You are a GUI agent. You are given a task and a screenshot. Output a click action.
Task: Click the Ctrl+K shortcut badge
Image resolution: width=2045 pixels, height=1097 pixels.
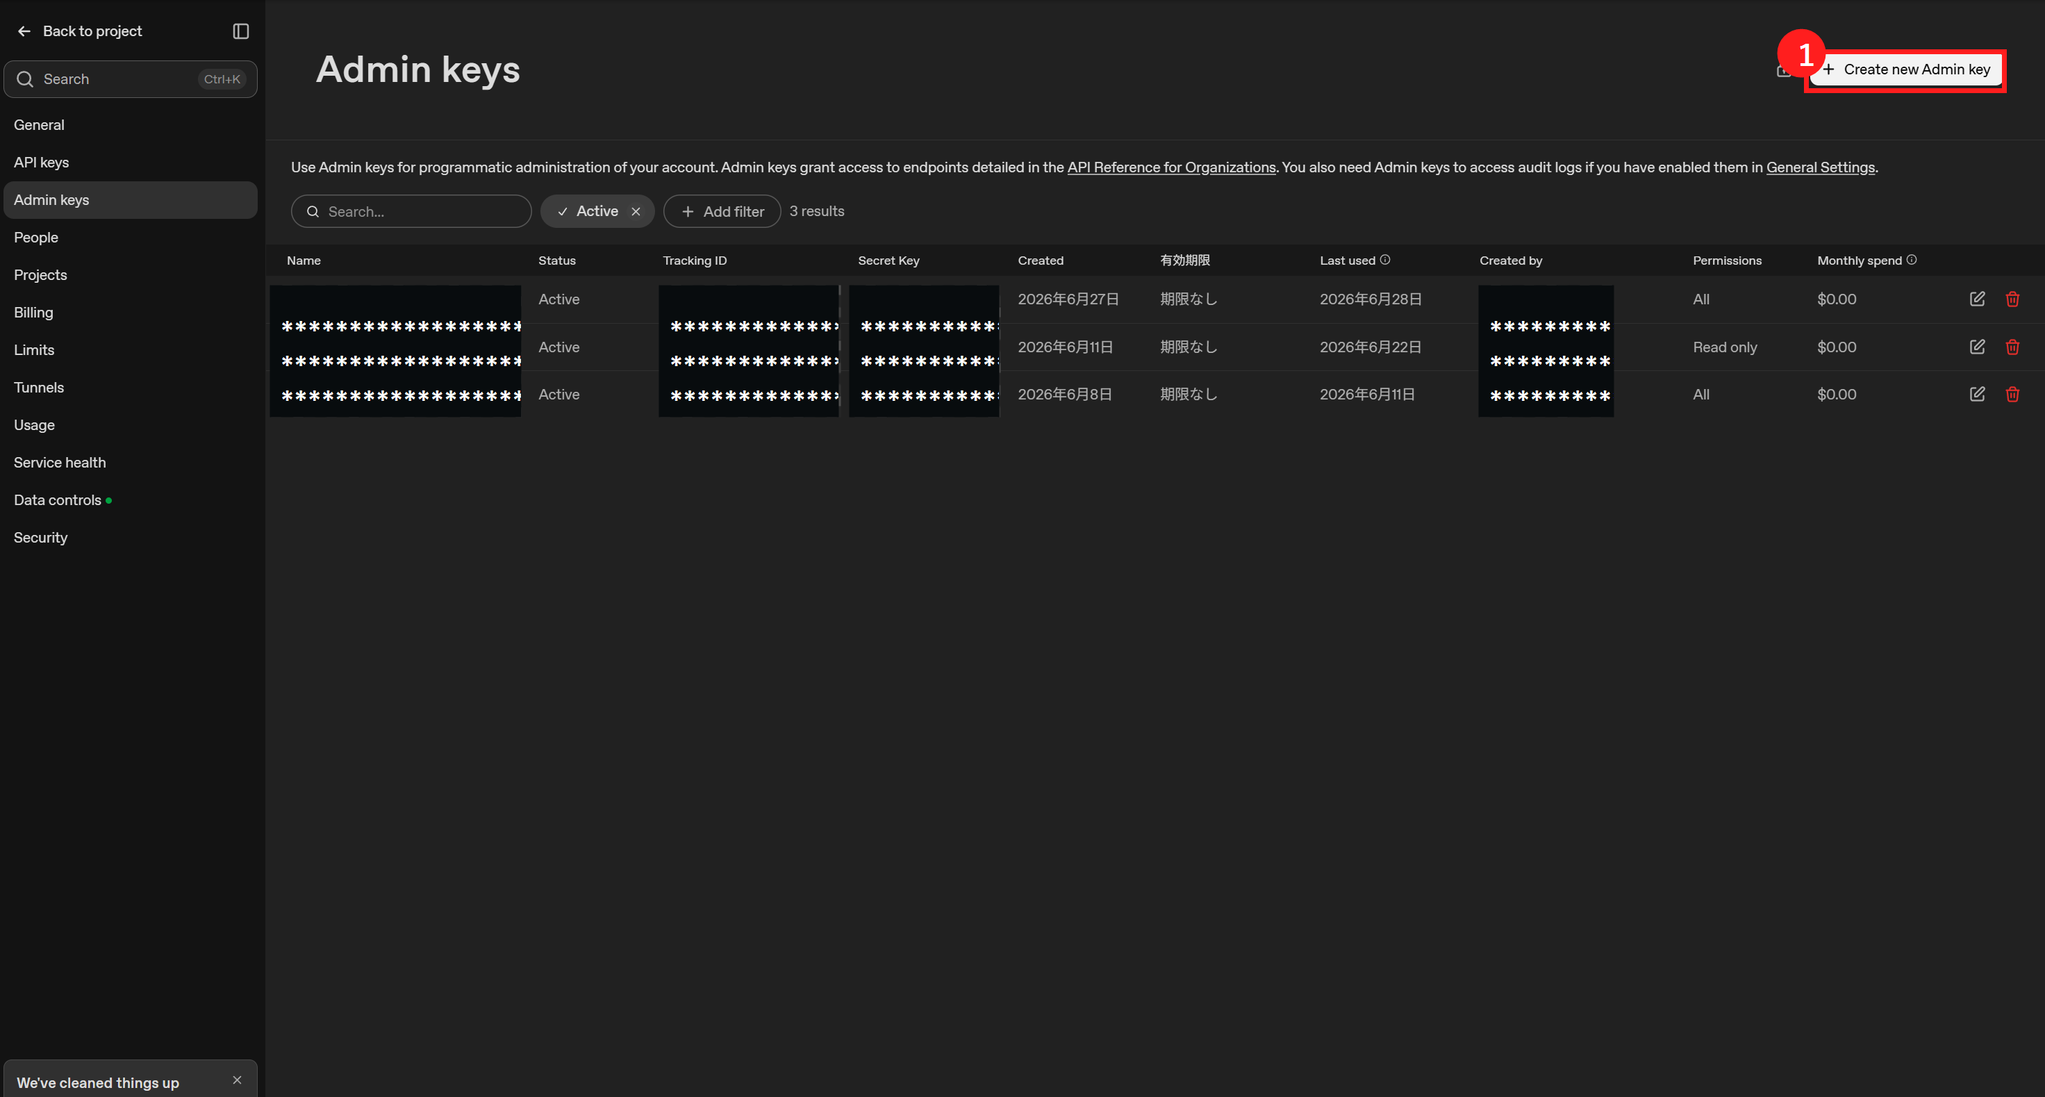coord(222,79)
